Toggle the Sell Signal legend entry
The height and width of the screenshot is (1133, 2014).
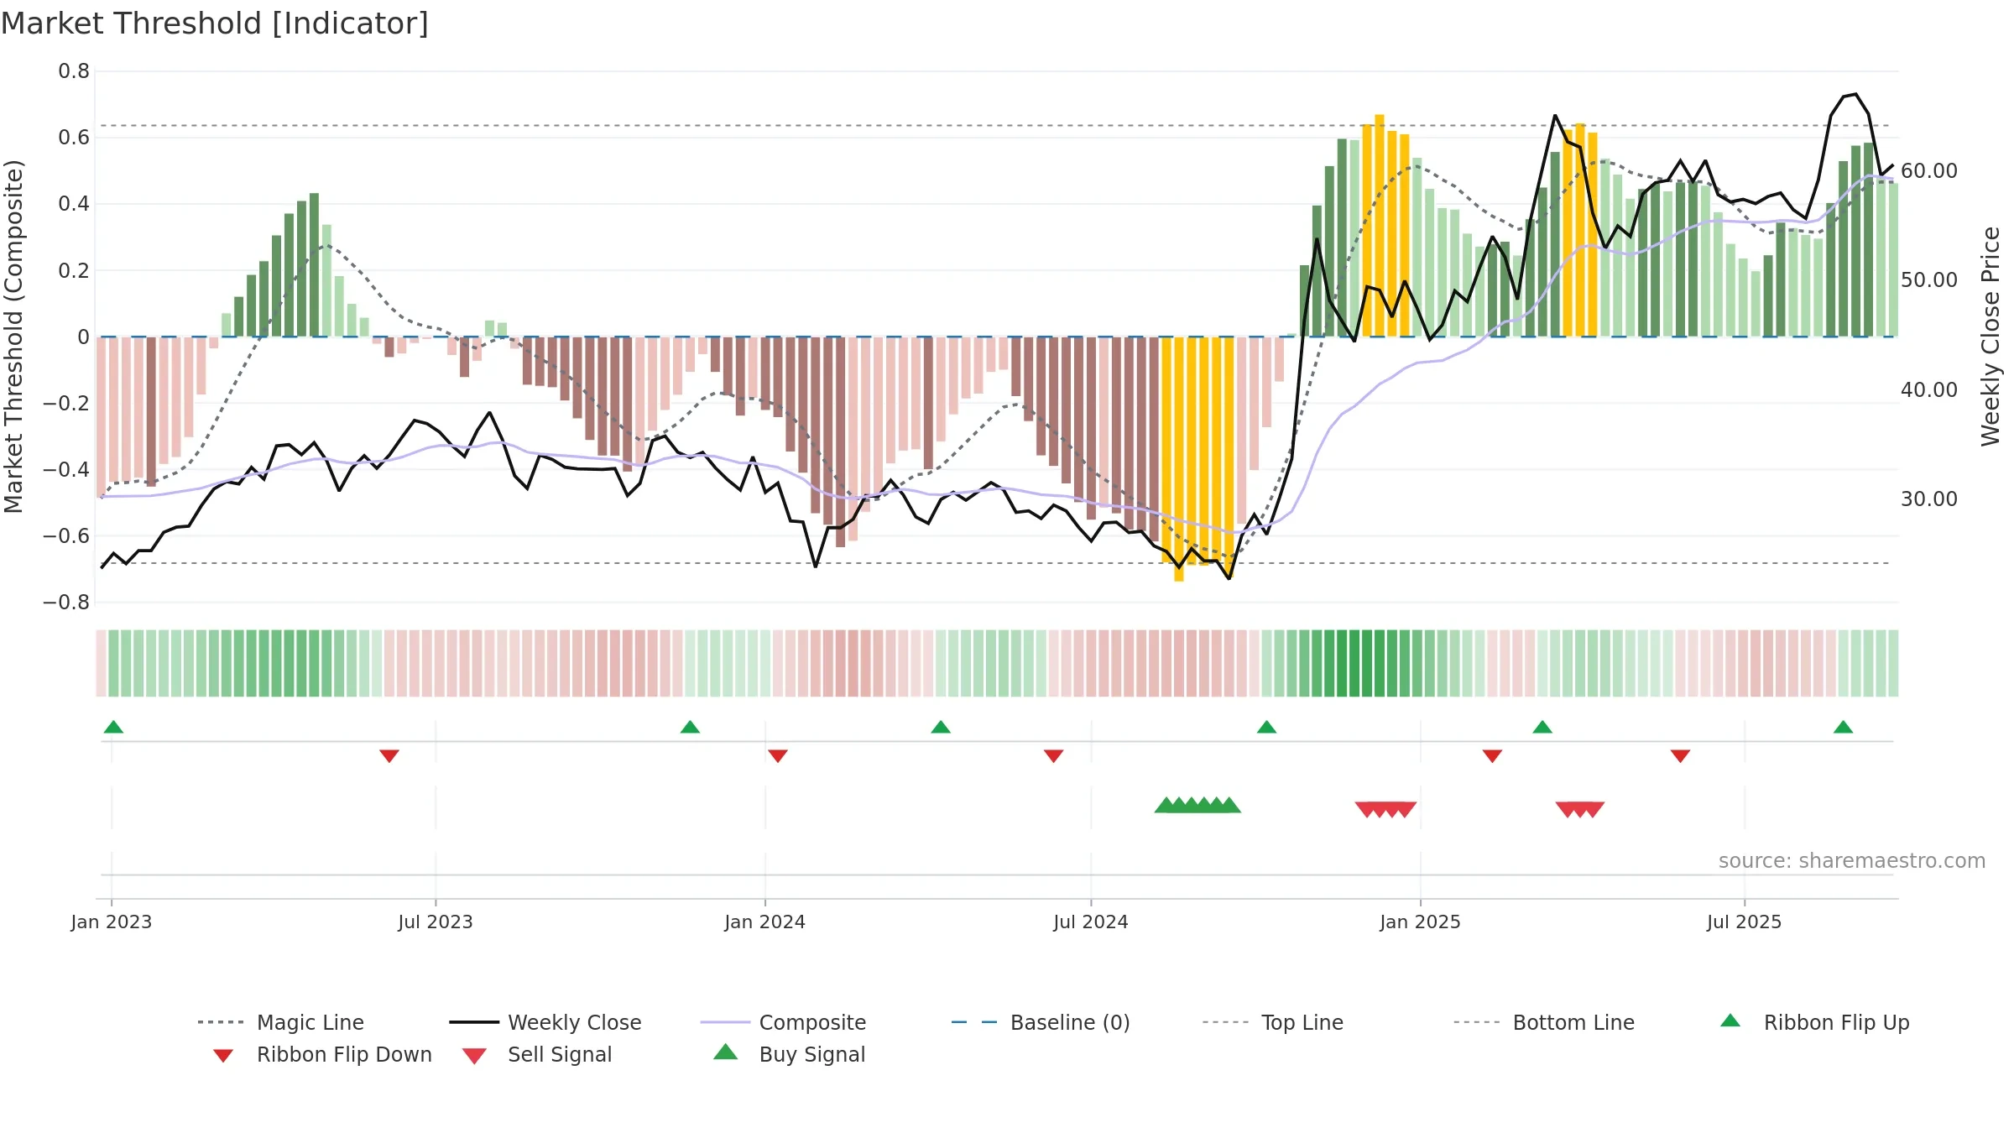coord(537,1054)
